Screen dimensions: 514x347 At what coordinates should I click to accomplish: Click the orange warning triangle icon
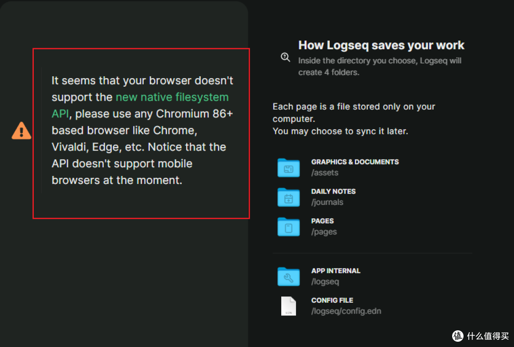click(x=21, y=131)
